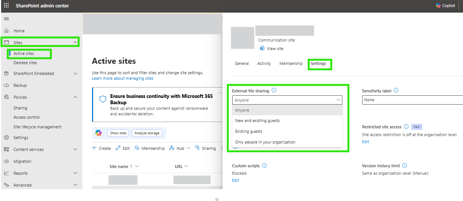
Task: Click Sharing in the command bar
Action: coord(206,148)
